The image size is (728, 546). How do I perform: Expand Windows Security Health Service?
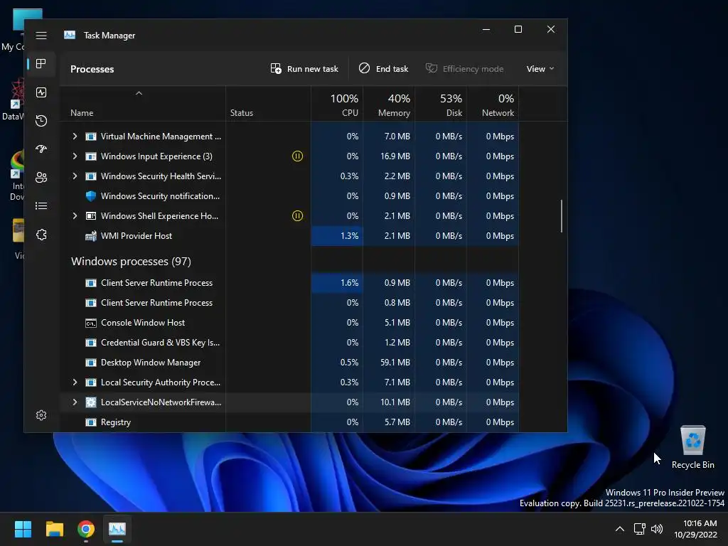tap(75, 176)
